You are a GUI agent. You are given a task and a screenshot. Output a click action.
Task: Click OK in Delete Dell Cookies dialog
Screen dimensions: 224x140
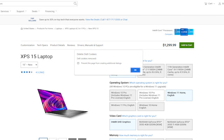pos(135,70)
